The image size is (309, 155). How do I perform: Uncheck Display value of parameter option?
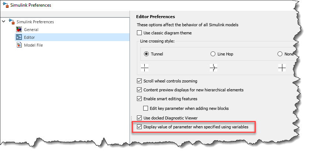click(140, 127)
